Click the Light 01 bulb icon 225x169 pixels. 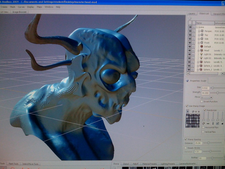(x=201, y=54)
